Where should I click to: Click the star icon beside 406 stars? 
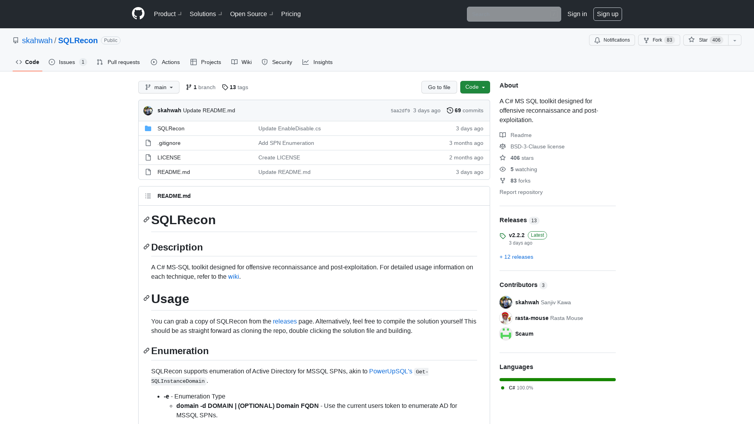(503, 158)
